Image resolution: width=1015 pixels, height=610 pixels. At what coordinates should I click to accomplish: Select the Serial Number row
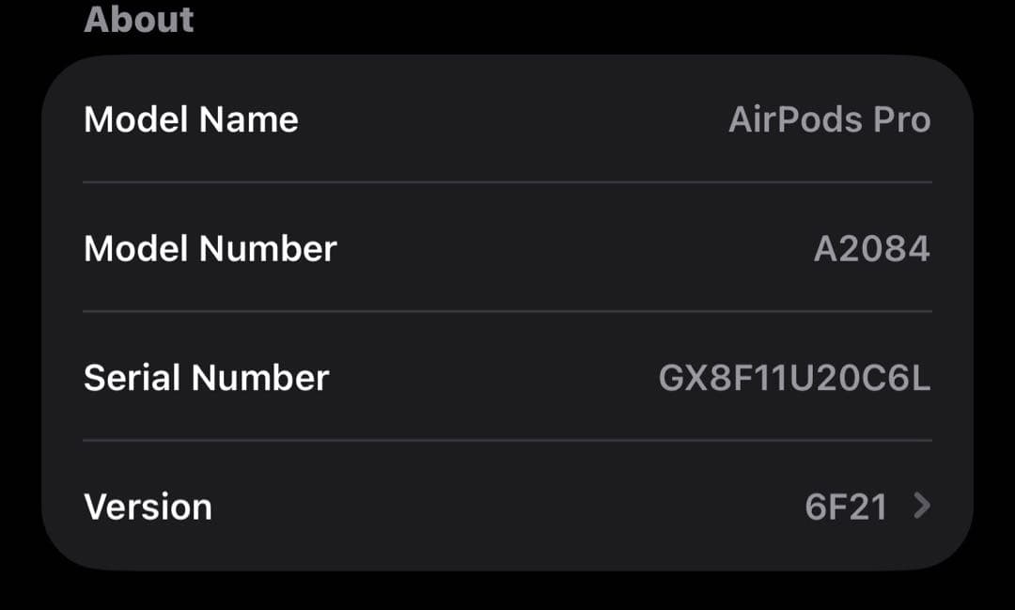[507, 377]
